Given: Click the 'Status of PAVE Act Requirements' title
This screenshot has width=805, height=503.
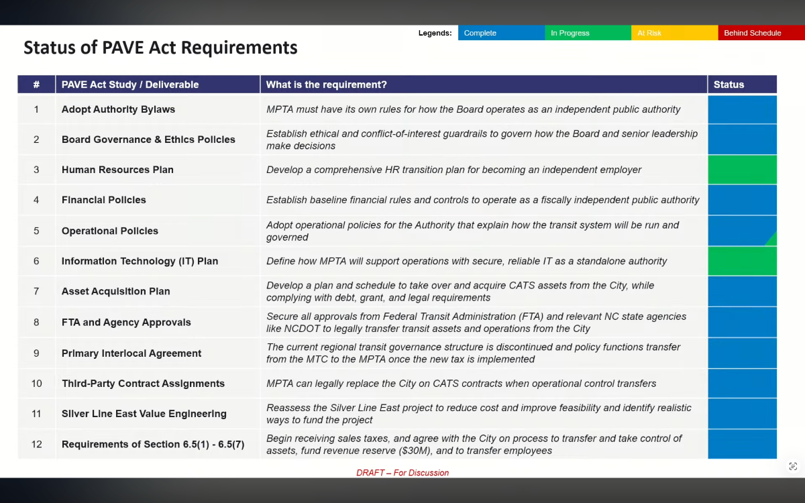Looking at the screenshot, I should (x=160, y=48).
